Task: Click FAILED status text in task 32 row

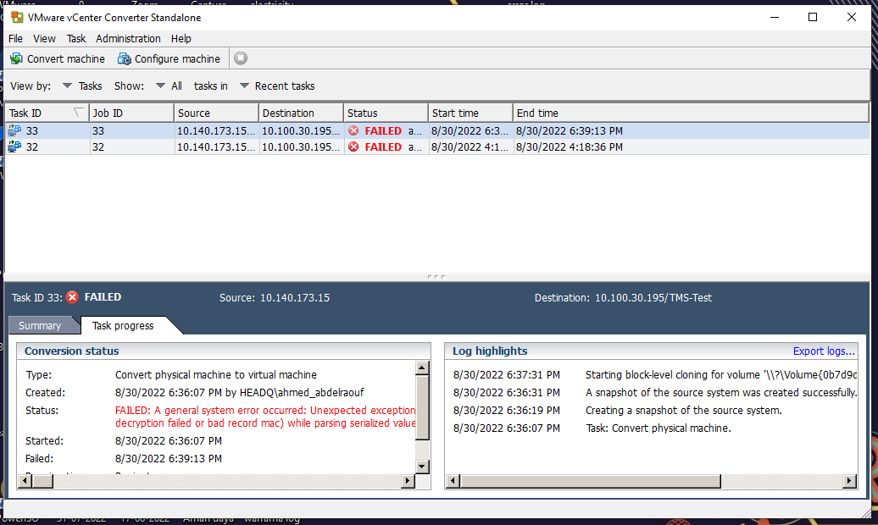Action: pyautogui.click(x=383, y=146)
